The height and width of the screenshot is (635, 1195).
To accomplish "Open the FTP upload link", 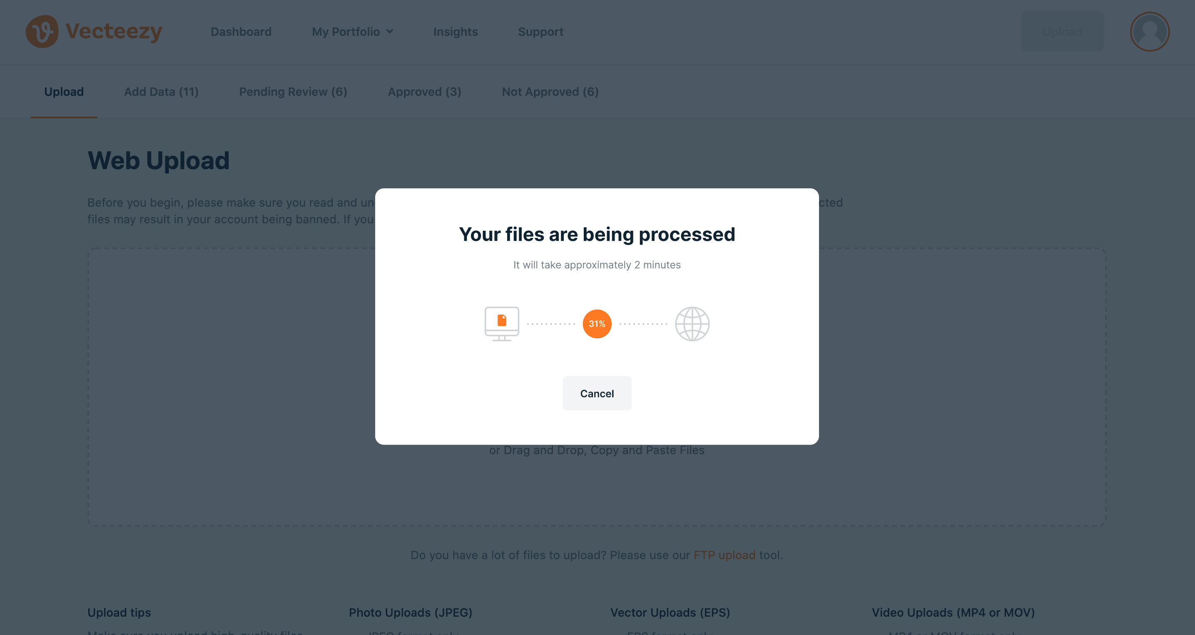I will point(724,555).
